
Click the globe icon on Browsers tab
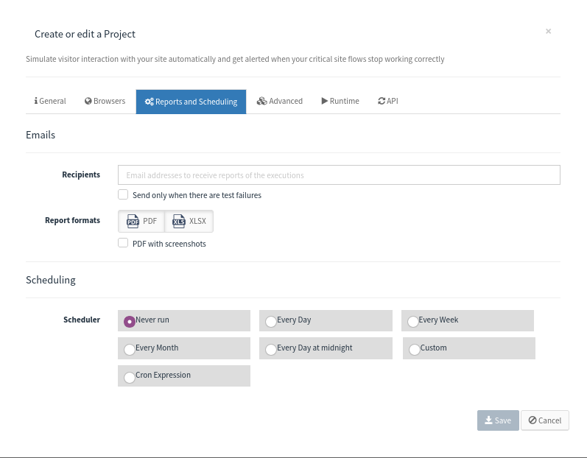click(88, 101)
